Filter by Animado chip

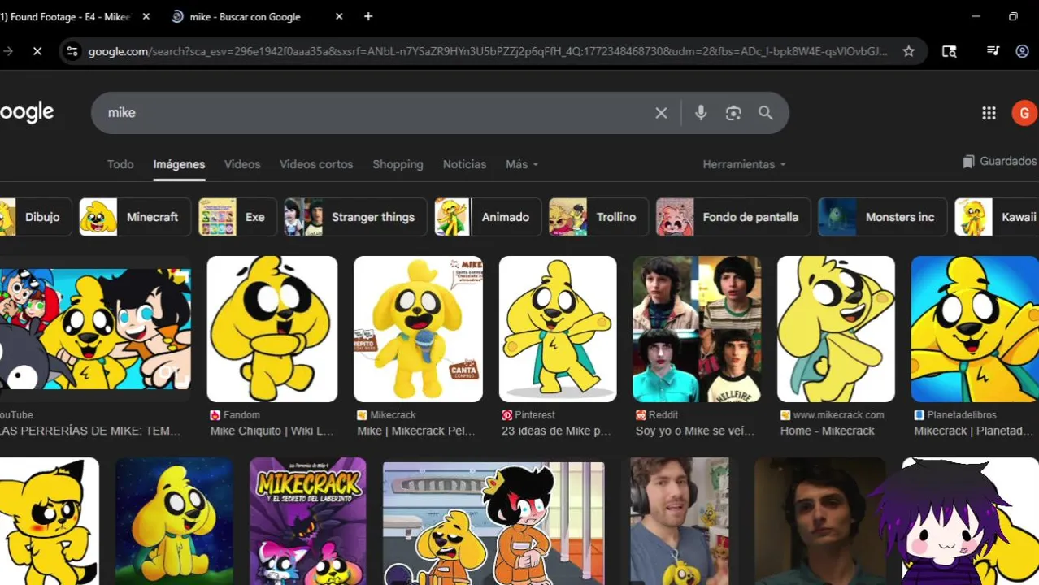tap(488, 217)
